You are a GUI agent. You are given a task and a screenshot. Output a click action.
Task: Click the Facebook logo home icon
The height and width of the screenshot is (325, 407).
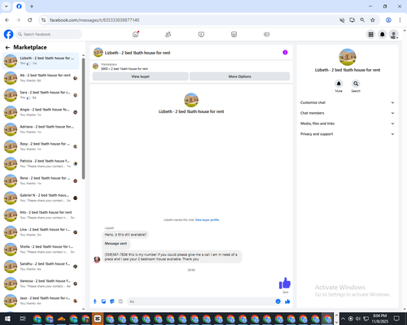coord(8,34)
